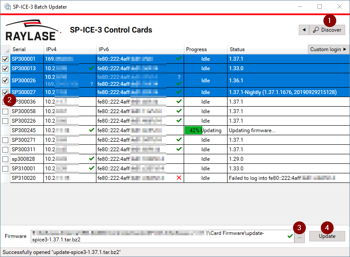Click the green check in sp300828 IPv4 cell

tap(91, 159)
